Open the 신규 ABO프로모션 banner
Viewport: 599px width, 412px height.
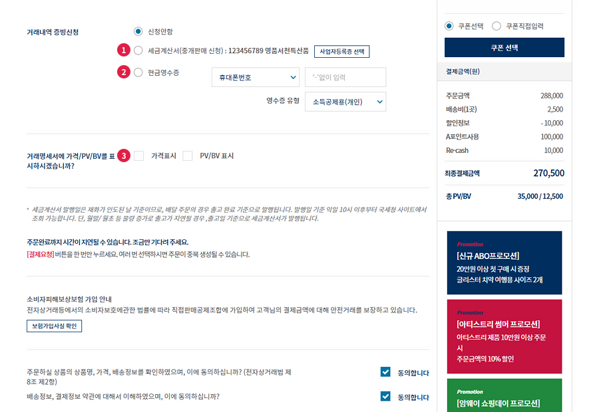pyautogui.click(x=504, y=263)
